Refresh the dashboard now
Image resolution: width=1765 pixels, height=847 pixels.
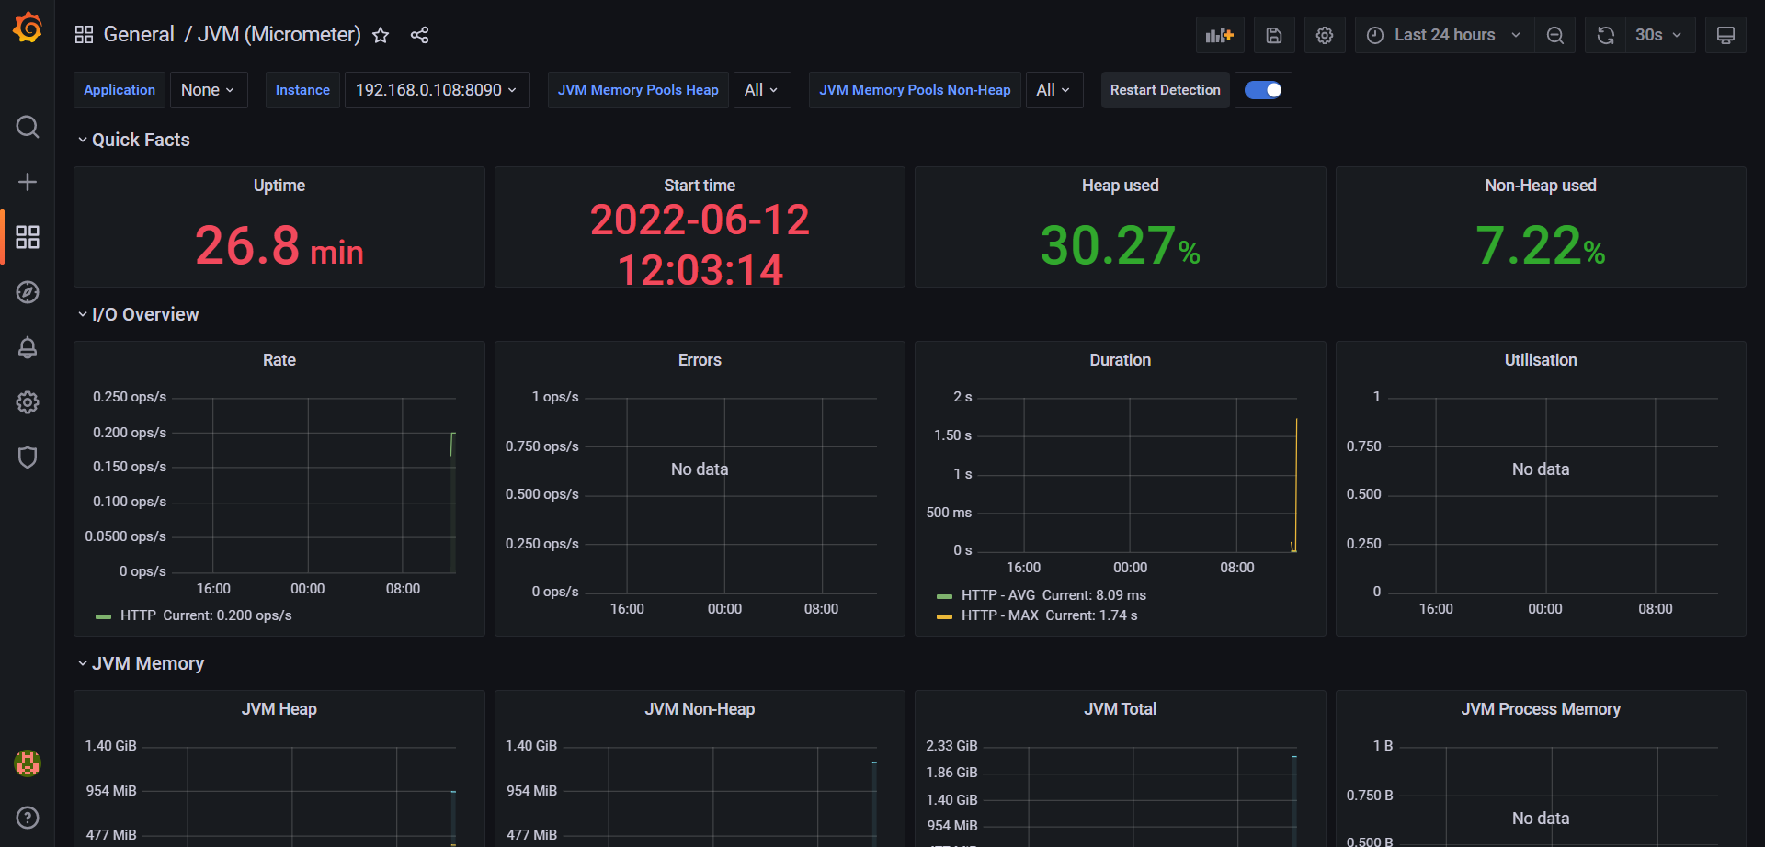tap(1606, 35)
